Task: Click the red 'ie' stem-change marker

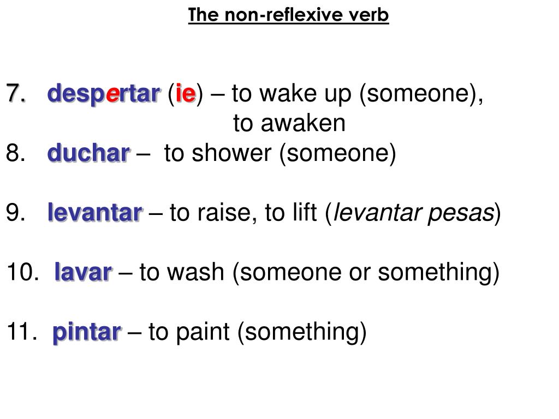Action: pos(186,93)
